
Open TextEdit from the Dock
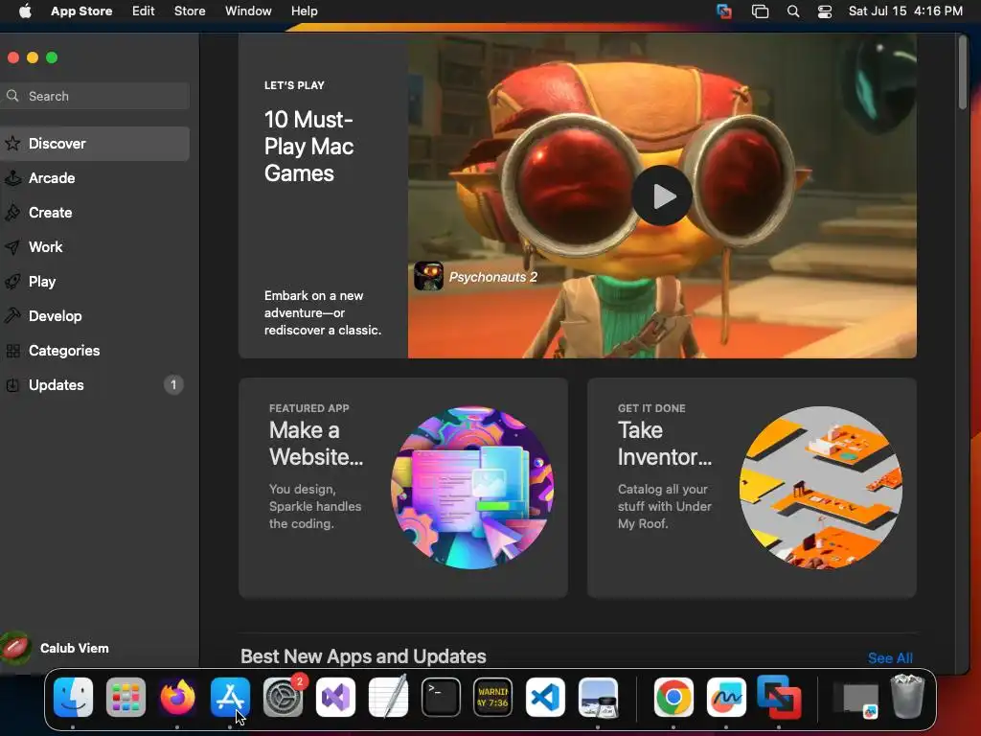(388, 697)
